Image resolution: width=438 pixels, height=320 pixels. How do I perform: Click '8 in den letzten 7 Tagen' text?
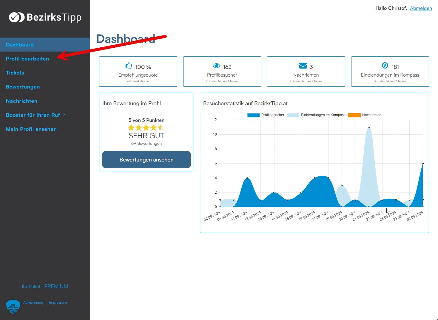(222, 81)
